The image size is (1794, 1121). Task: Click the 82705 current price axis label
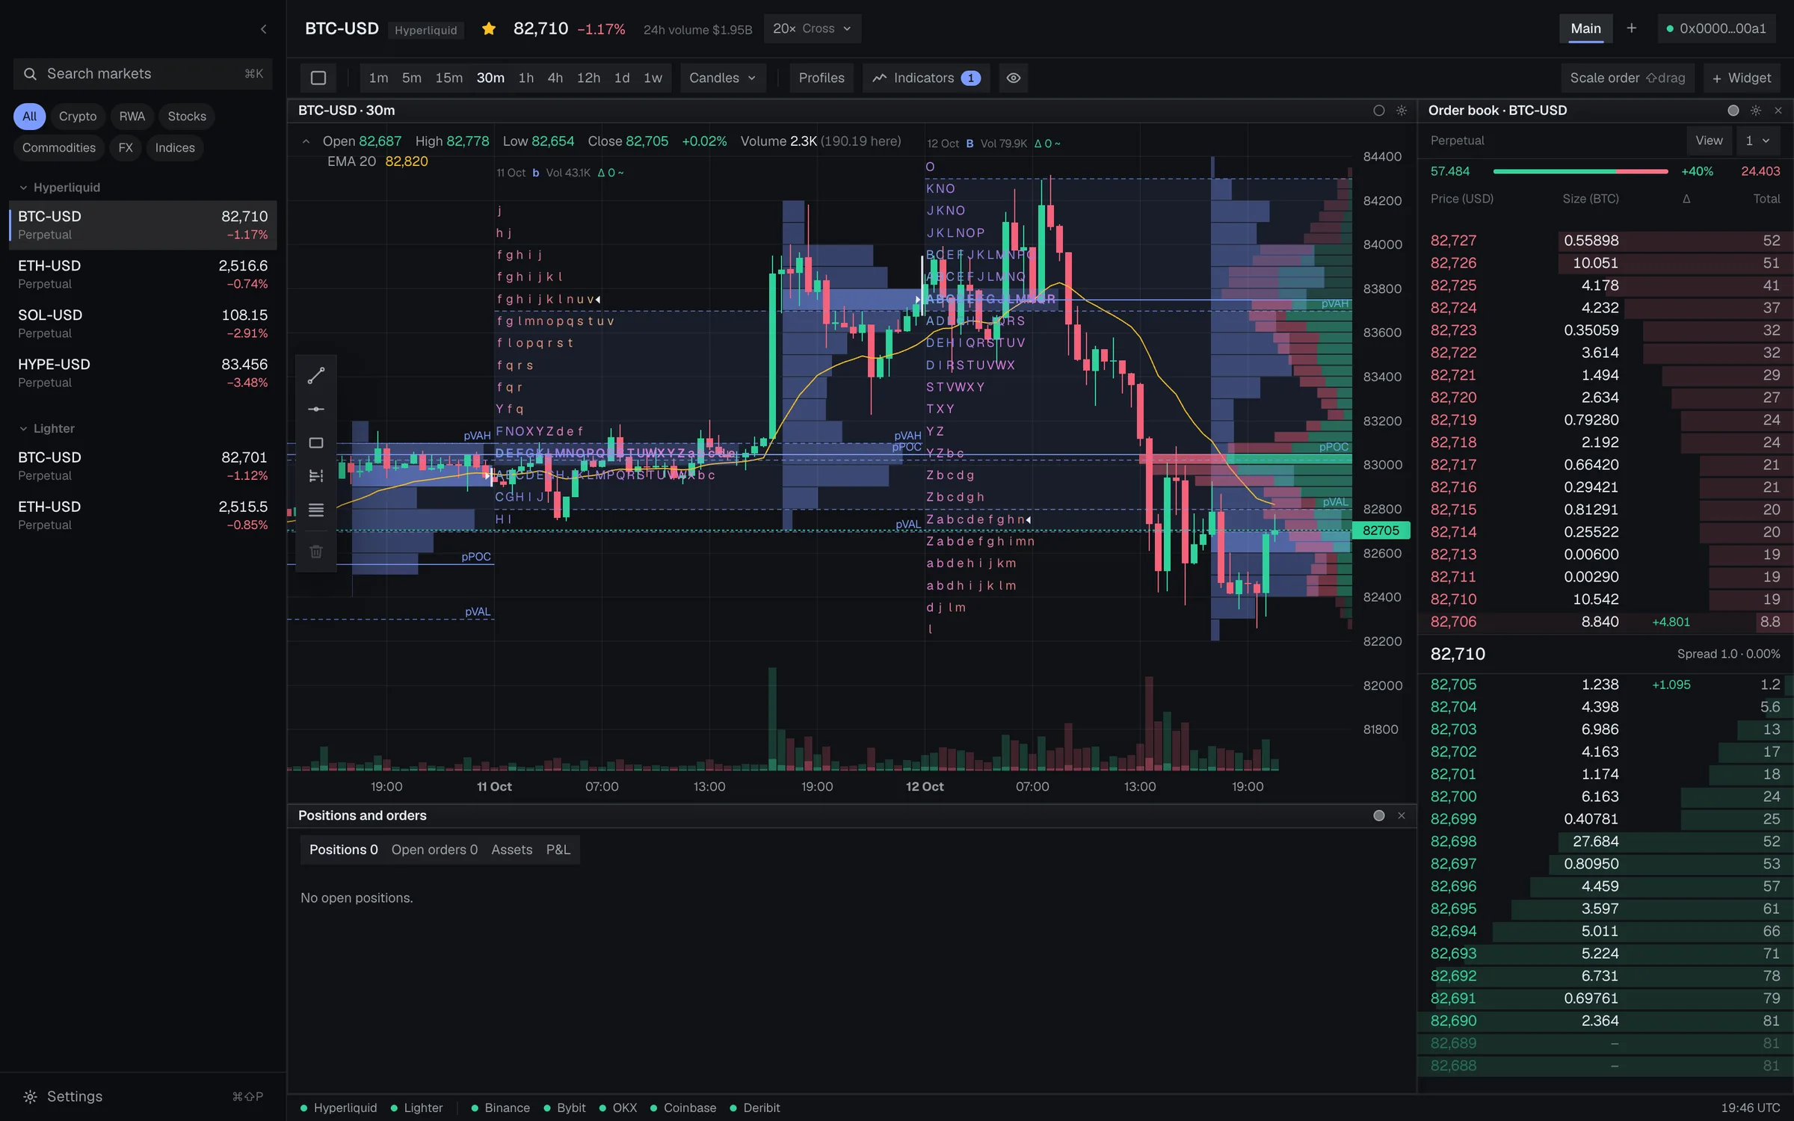pyautogui.click(x=1381, y=531)
